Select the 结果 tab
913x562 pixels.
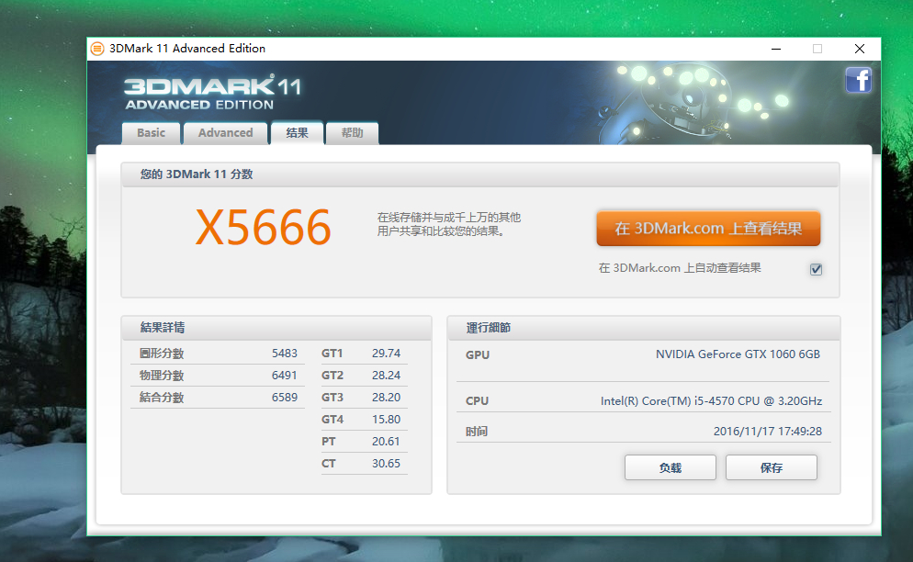pos(297,133)
